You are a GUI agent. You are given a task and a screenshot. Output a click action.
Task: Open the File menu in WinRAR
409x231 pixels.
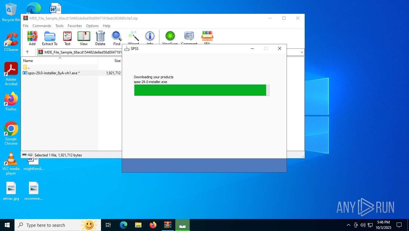[x=26, y=26]
